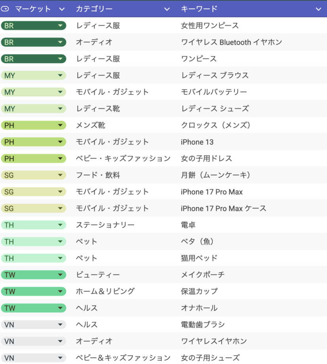Select the ステーショナリー category cell
The width and height of the screenshot is (327, 364).
click(105, 225)
